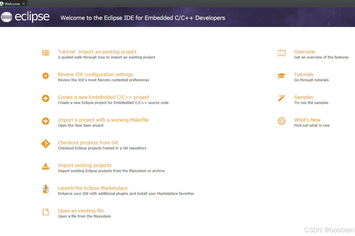Open Import existing projects link

point(85,165)
